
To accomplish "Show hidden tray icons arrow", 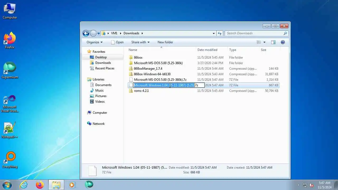I will [299, 185].
